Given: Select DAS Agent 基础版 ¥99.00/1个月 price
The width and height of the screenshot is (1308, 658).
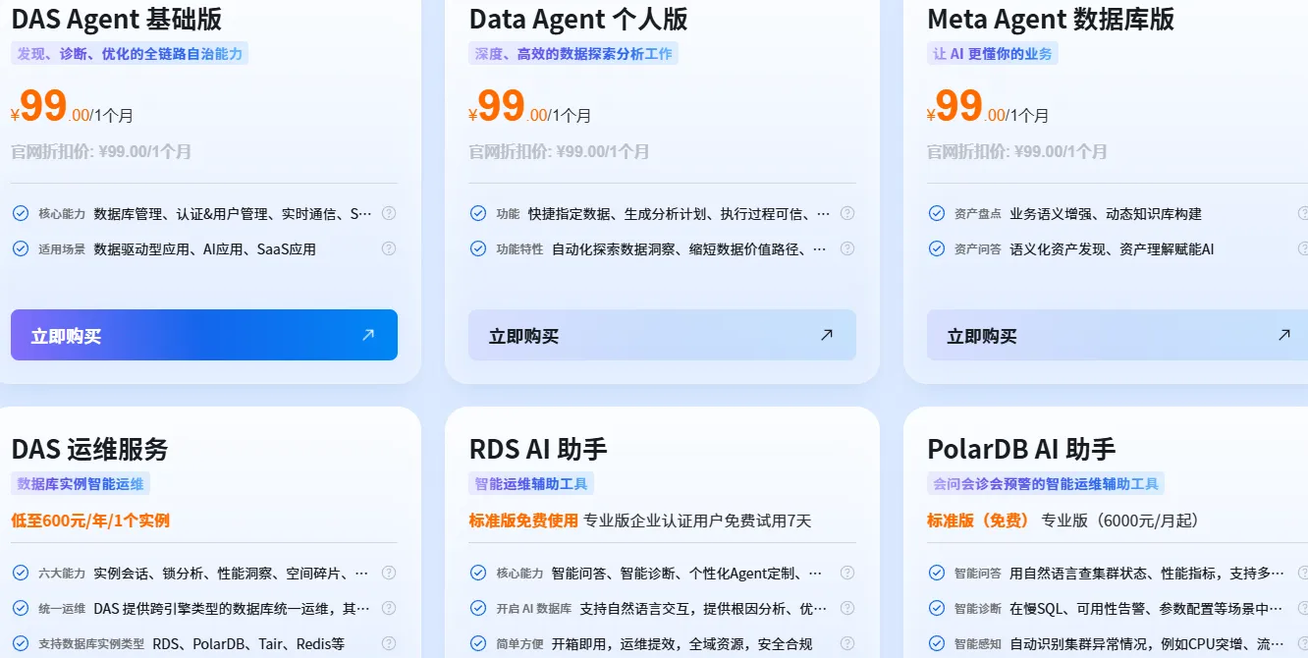Looking at the screenshot, I should coord(72,107).
